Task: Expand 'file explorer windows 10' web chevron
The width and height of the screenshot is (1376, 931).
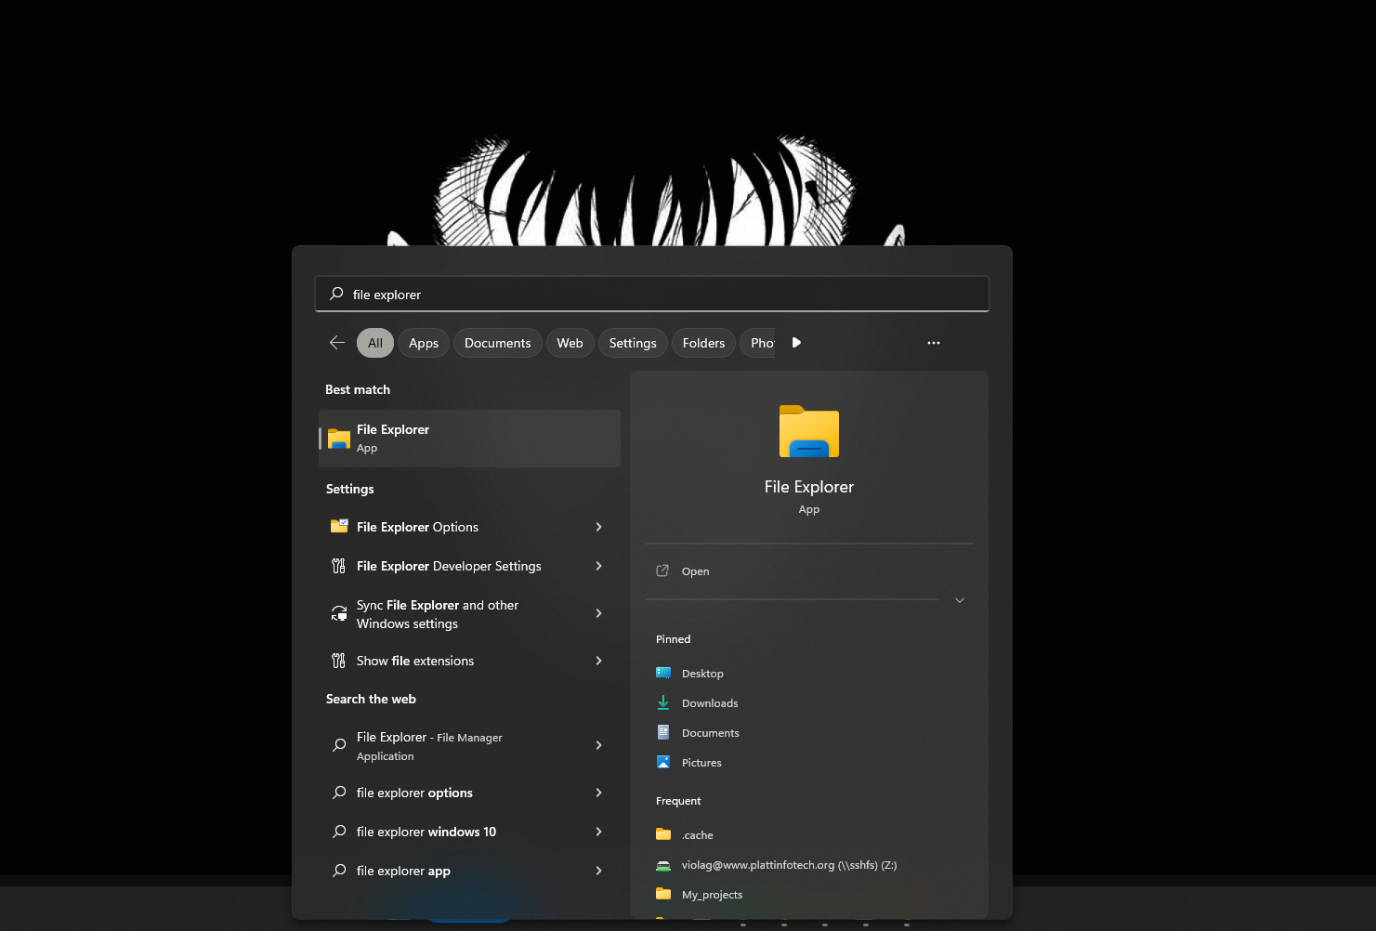Action: pos(598,832)
